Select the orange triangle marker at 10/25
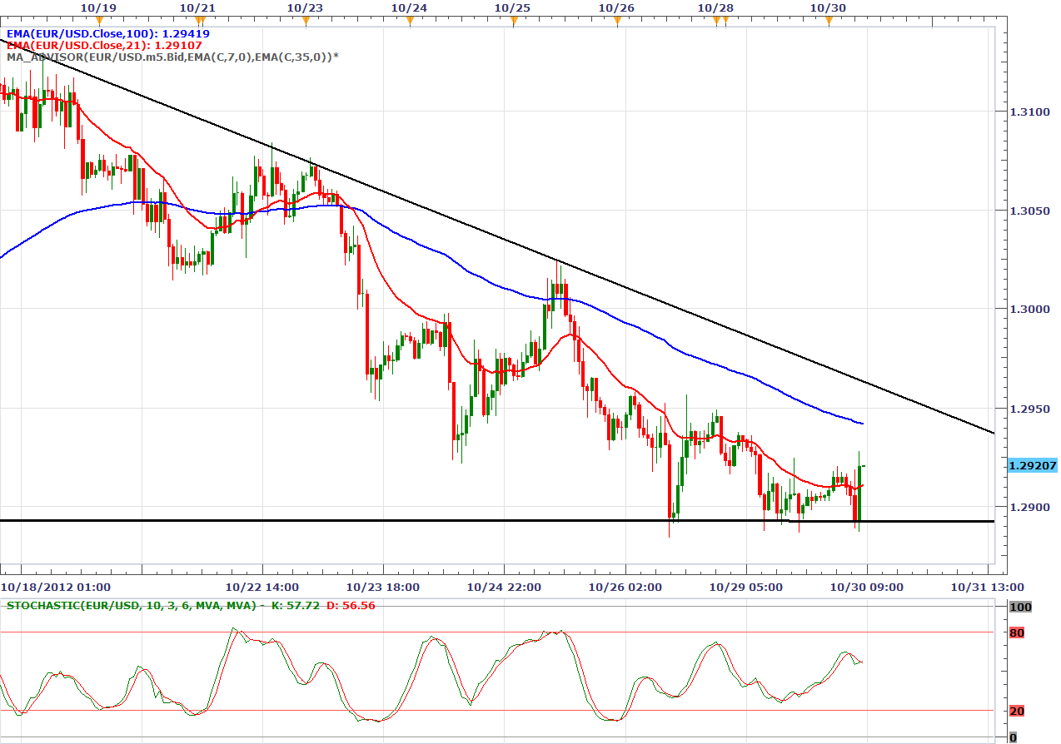The height and width of the screenshot is (744, 1061). 514,21
